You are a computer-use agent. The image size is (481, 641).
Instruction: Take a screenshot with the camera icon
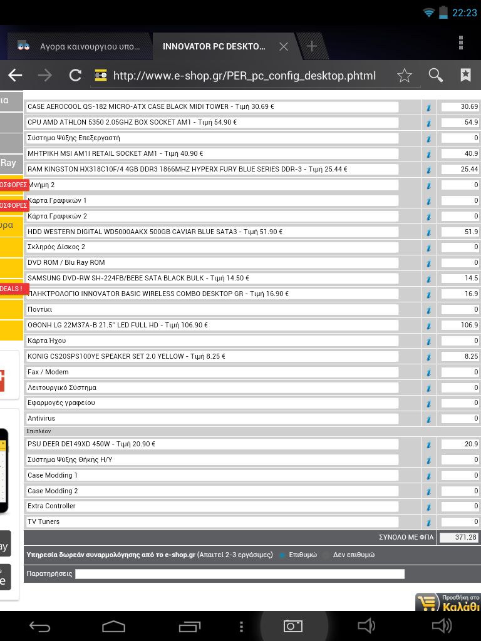pyautogui.click(x=293, y=626)
